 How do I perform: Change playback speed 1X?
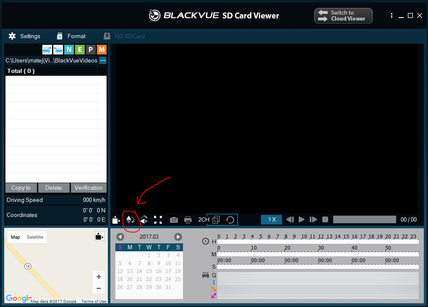pyautogui.click(x=271, y=219)
